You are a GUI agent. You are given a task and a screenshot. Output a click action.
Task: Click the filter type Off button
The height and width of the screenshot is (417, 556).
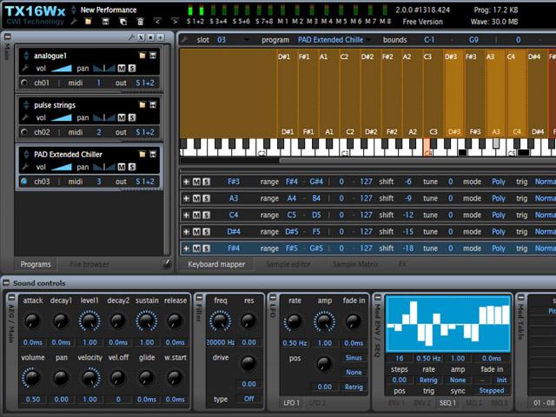248,399
